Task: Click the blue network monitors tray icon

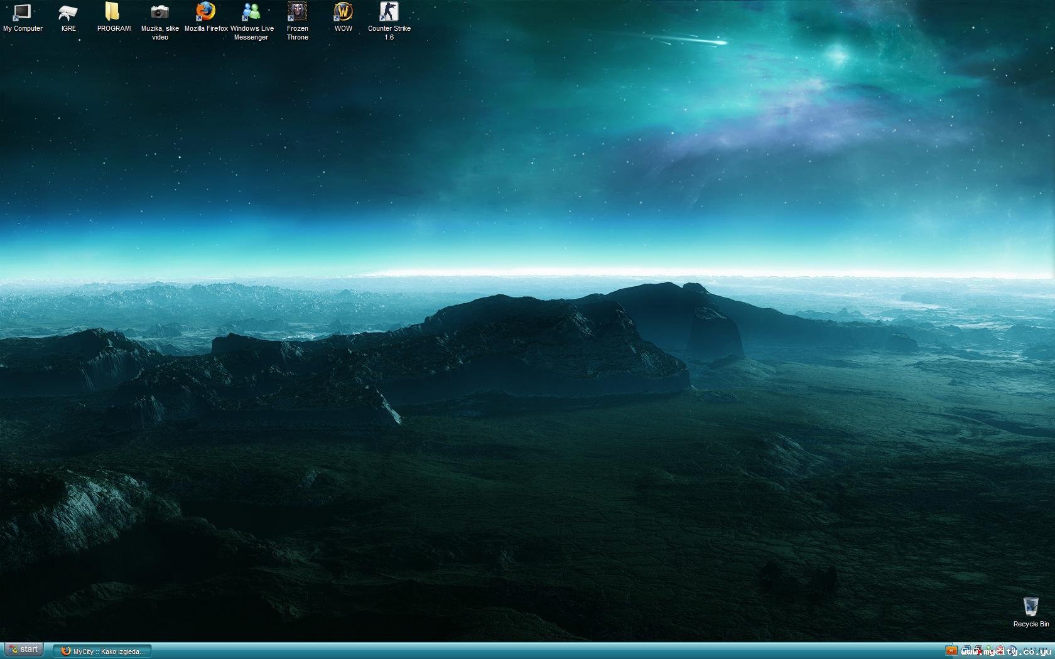Action: click(967, 651)
